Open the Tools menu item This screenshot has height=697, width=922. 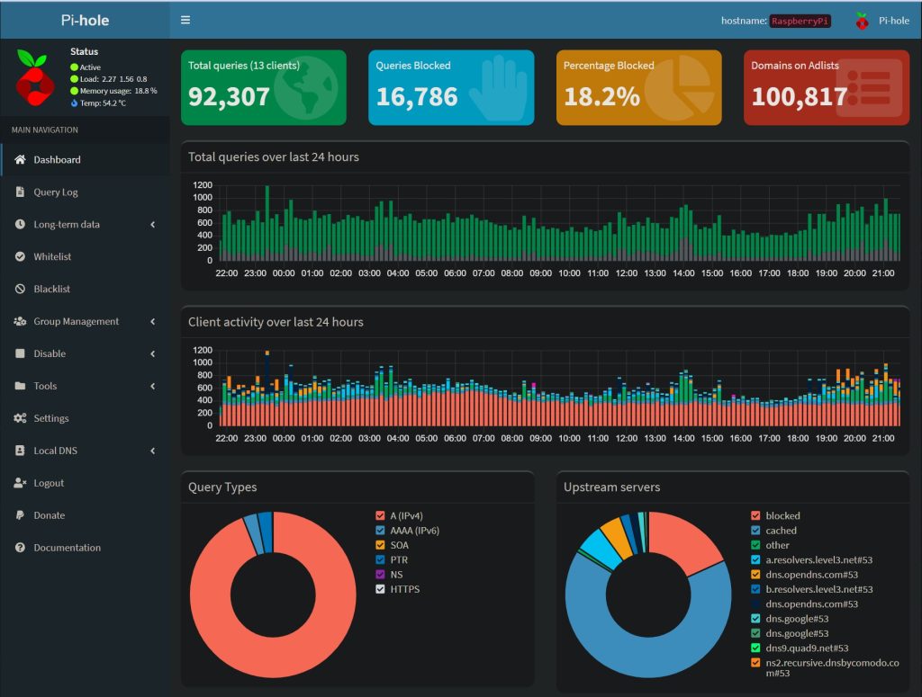(x=45, y=387)
